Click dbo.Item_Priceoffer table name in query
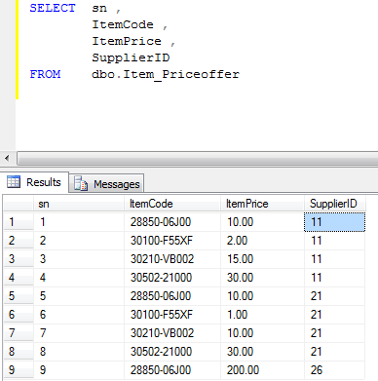Viewport: 378px width, 381px height. tap(166, 75)
